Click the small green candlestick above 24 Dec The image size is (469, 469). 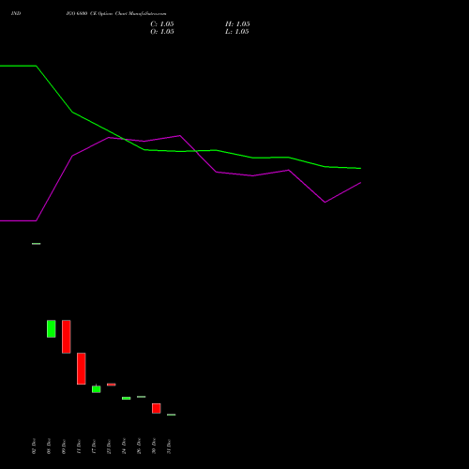[127, 398]
